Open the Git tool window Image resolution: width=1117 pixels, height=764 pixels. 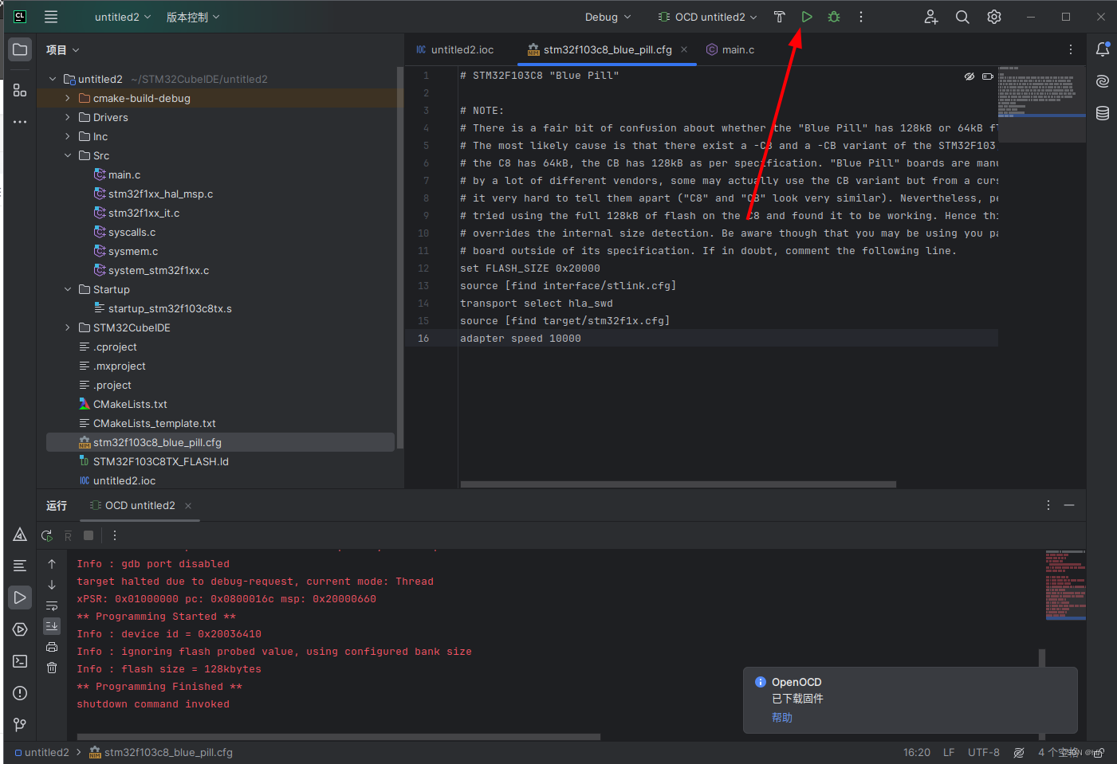click(x=19, y=724)
